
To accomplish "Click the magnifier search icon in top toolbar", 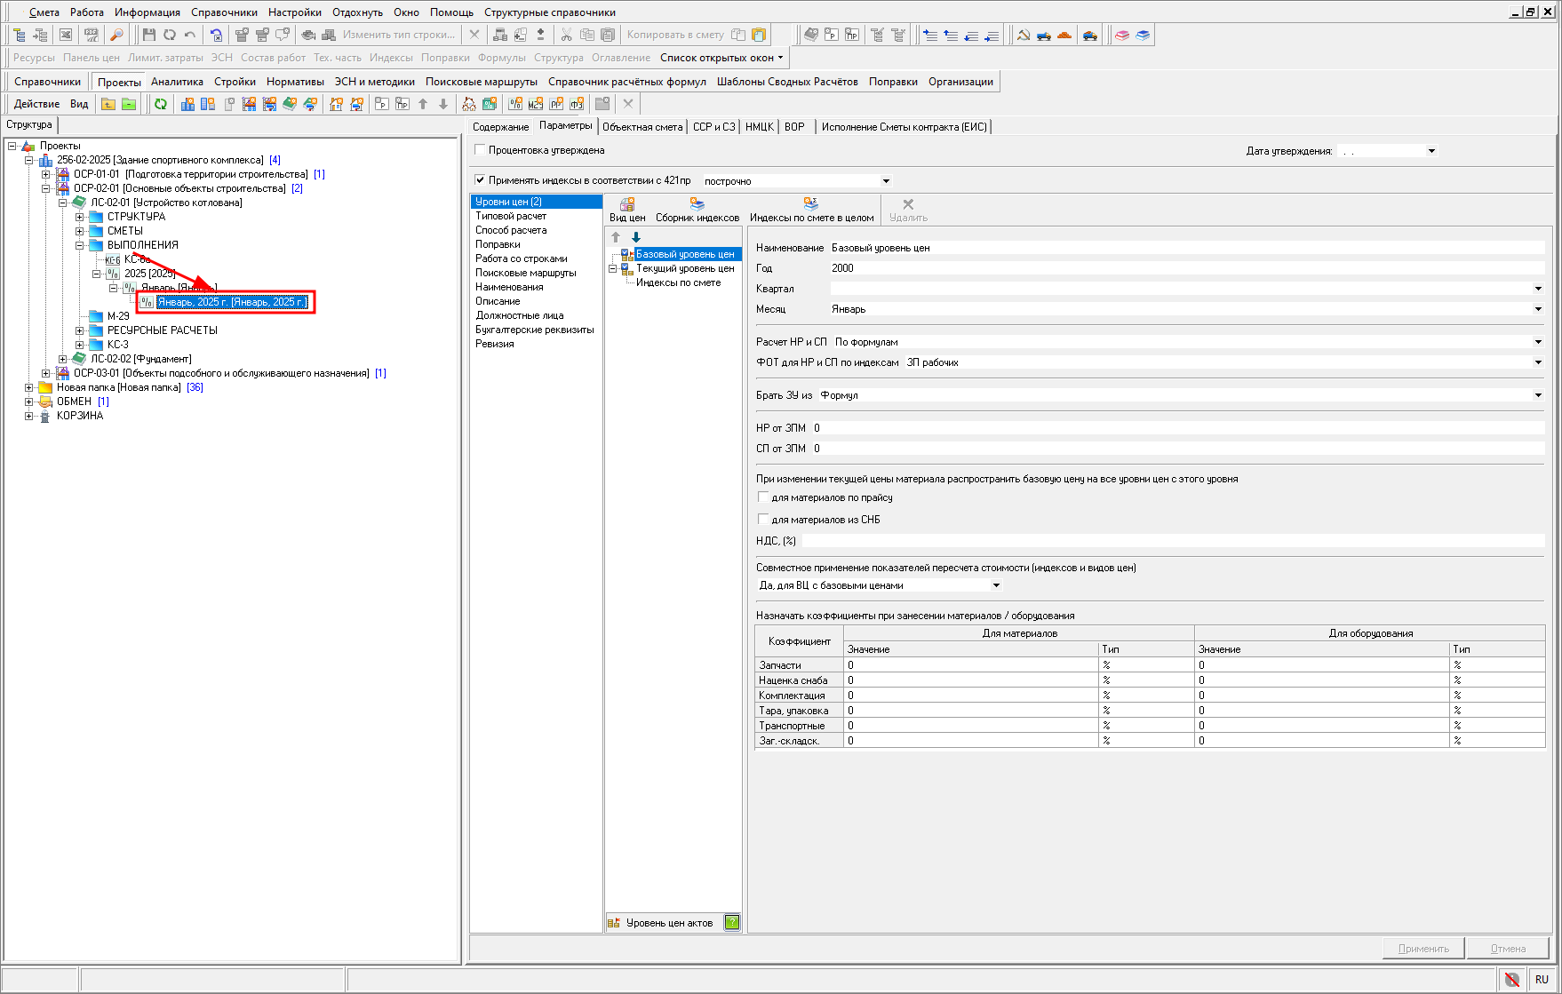I will click(x=116, y=35).
